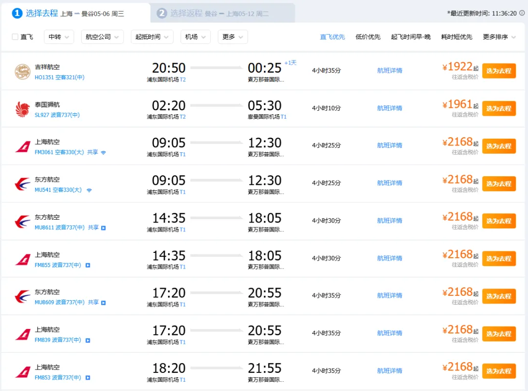Expand the 更多排序 sorting dropdown

[x=499, y=37]
